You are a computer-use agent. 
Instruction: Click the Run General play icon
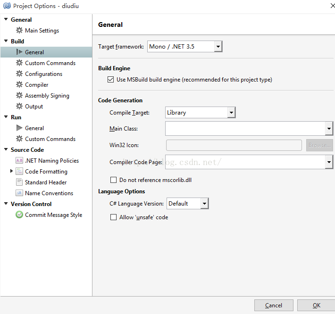click(19, 128)
